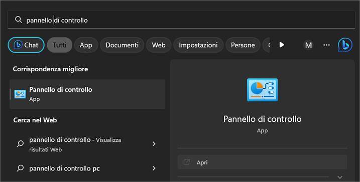The image size is (360, 182).
Task: Click large Control Panel icon in preview
Action: 262,90
